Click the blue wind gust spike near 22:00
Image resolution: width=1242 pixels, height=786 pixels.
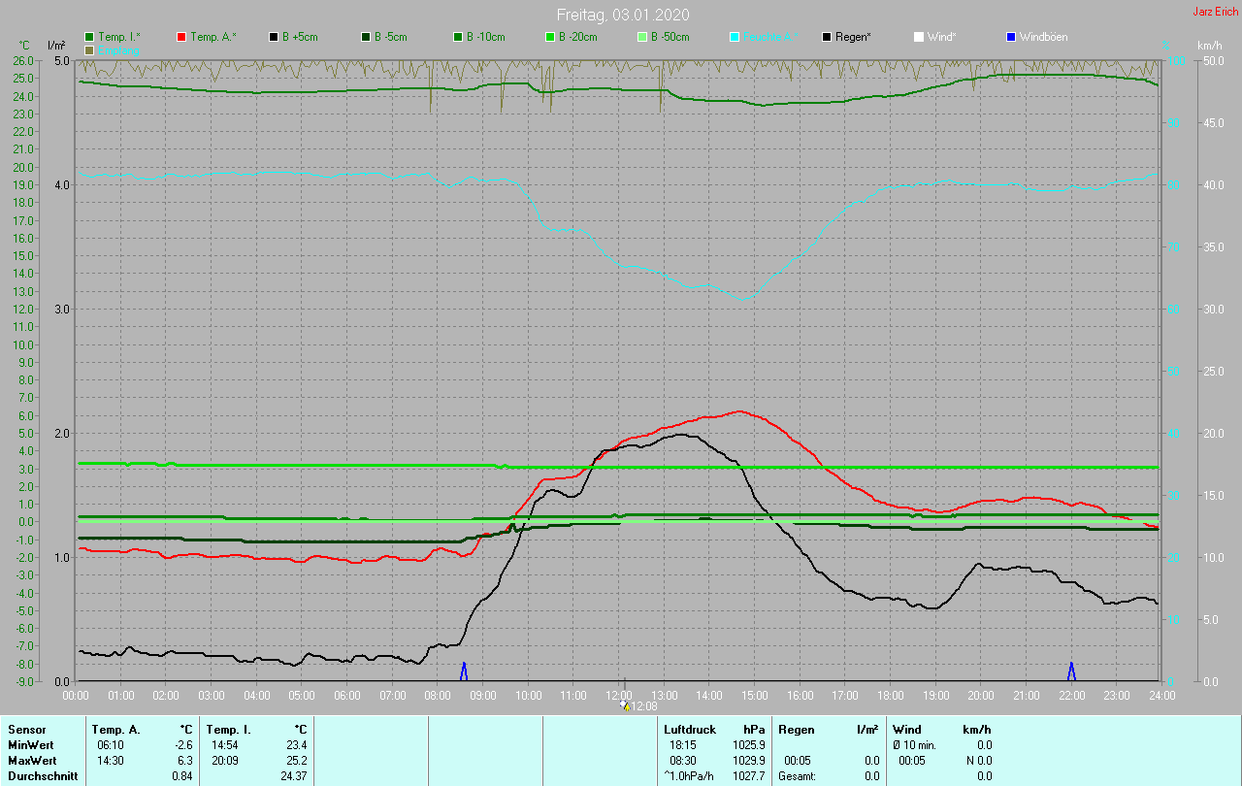1071,671
